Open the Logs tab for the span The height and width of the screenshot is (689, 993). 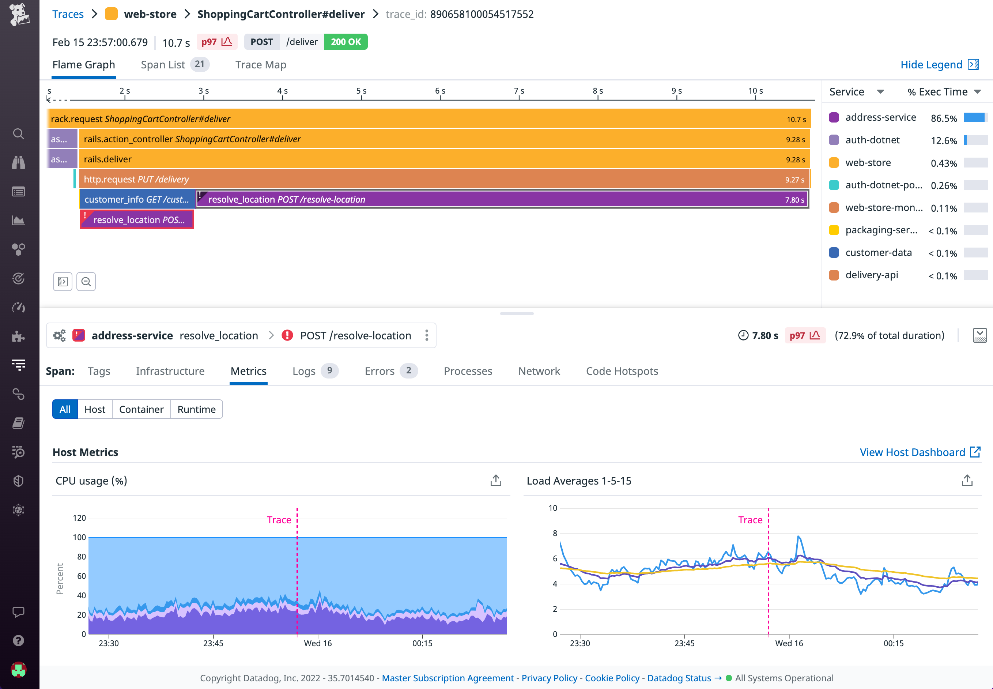pyautogui.click(x=304, y=371)
